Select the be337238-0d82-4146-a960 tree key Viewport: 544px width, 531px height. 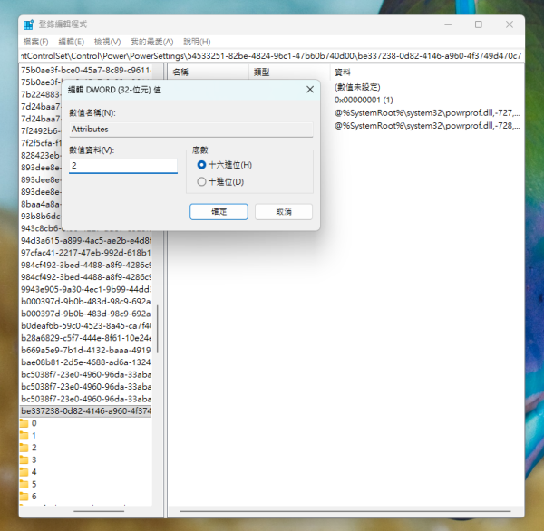[86, 411]
